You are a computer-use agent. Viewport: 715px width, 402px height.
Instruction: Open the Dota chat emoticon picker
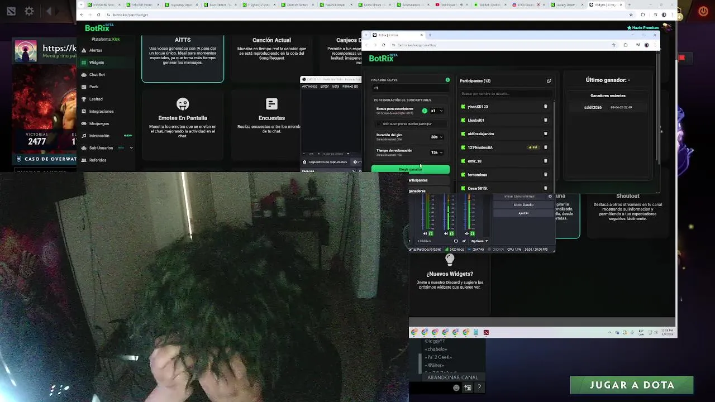click(456, 387)
